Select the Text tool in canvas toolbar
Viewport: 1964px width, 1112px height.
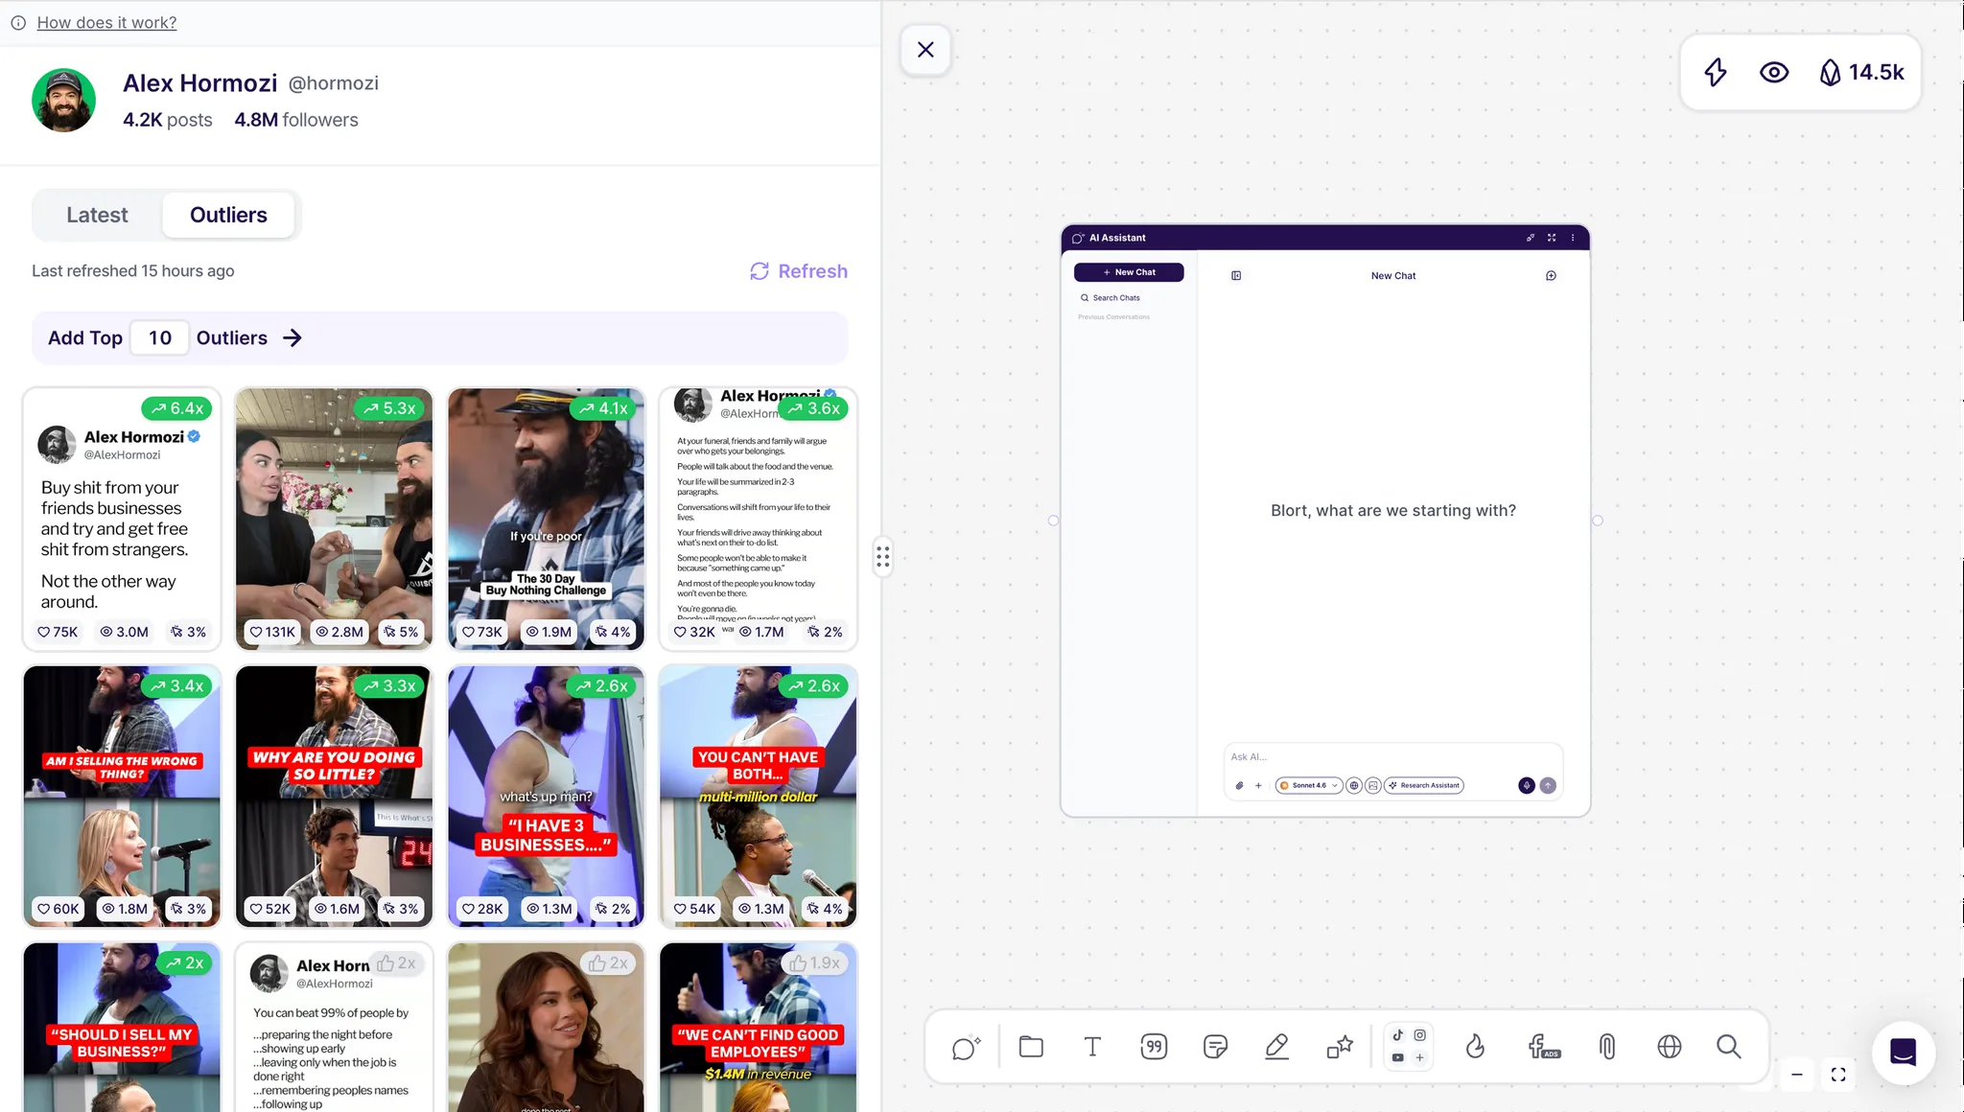pyautogui.click(x=1092, y=1047)
